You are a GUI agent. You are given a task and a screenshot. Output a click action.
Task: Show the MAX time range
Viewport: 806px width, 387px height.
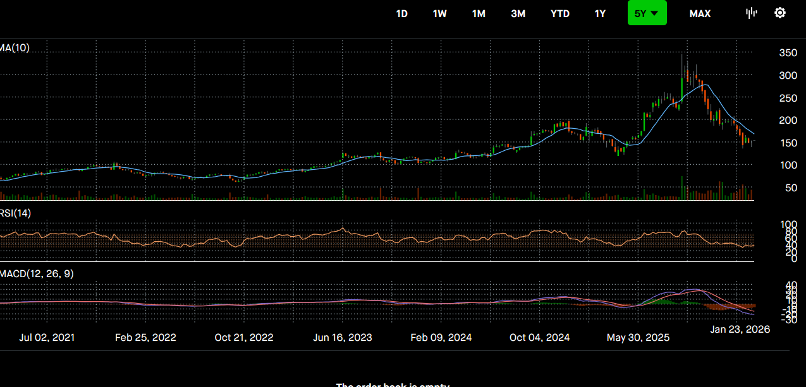pos(700,13)
